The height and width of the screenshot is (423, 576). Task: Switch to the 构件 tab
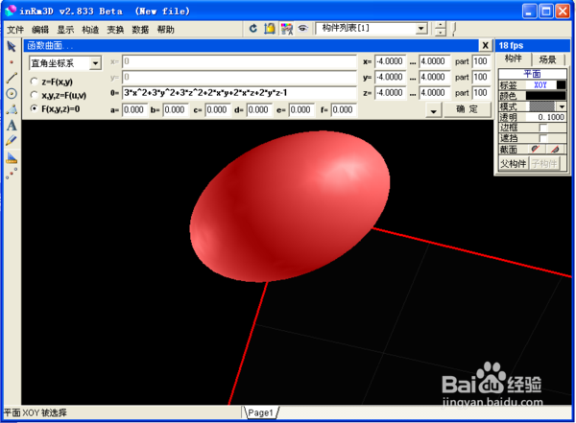click(514, 59)
